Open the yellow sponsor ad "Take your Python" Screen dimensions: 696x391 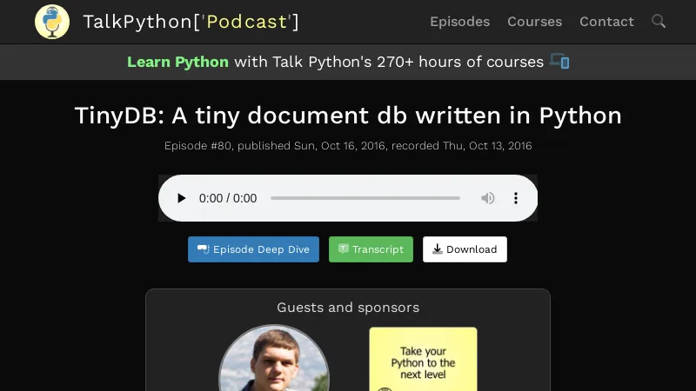[x=423, y=358]
